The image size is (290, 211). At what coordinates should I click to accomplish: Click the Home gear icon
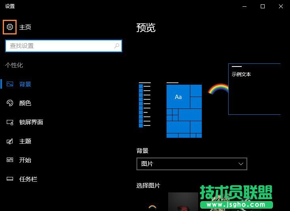(x=10, y=27)
